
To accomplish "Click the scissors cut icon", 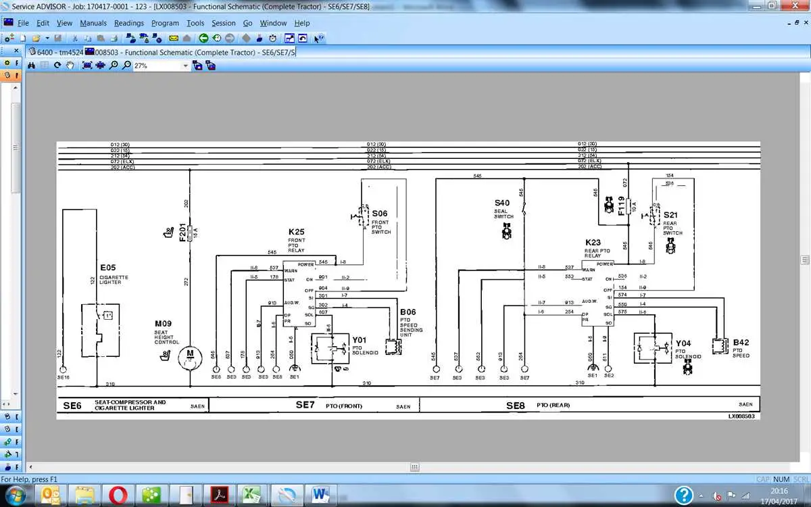I will 75,38.
